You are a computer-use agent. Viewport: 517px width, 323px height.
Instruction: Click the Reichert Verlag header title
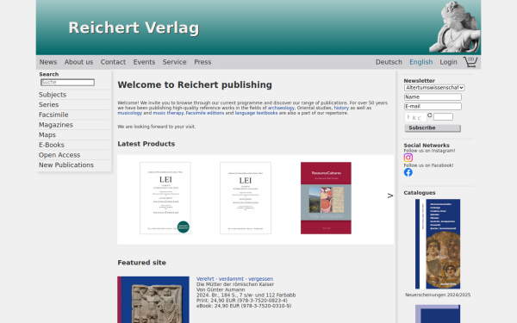134,28
